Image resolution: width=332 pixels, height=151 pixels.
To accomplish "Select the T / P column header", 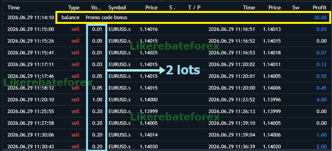I will pyautogui.click(x=194, y=8).
